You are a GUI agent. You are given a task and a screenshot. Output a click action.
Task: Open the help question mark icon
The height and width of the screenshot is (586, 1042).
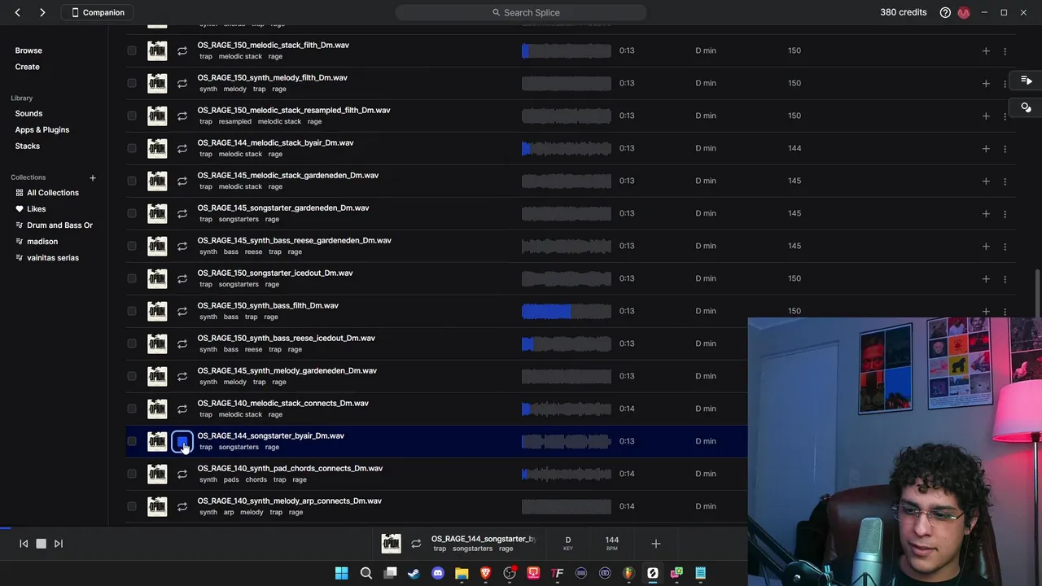tap(945, 12)
